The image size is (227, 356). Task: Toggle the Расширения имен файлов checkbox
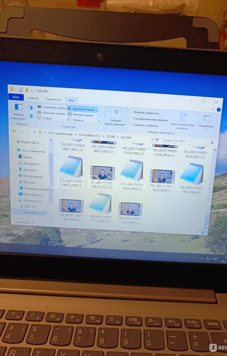(x=131, y=118)
